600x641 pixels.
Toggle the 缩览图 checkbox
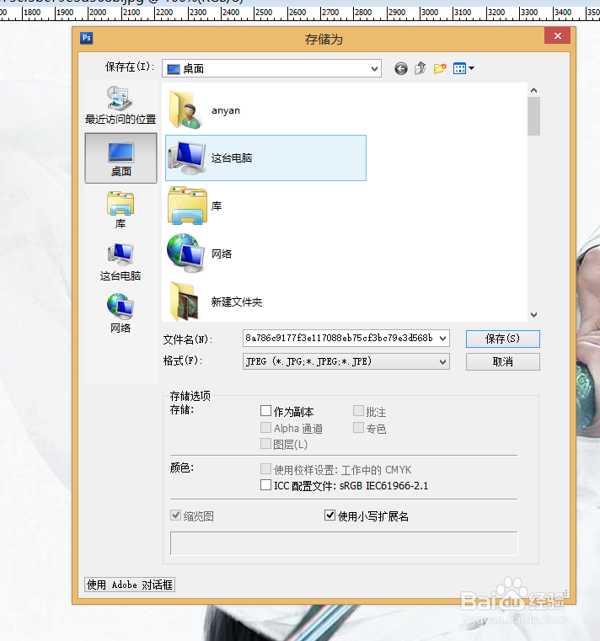(x=176, y=515)
